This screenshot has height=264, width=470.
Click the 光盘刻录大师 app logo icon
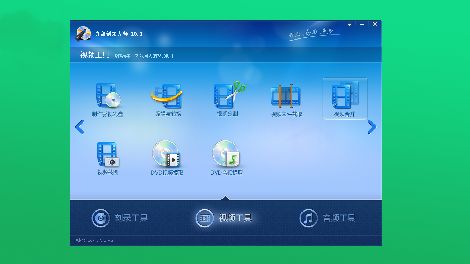pos(83,34)
